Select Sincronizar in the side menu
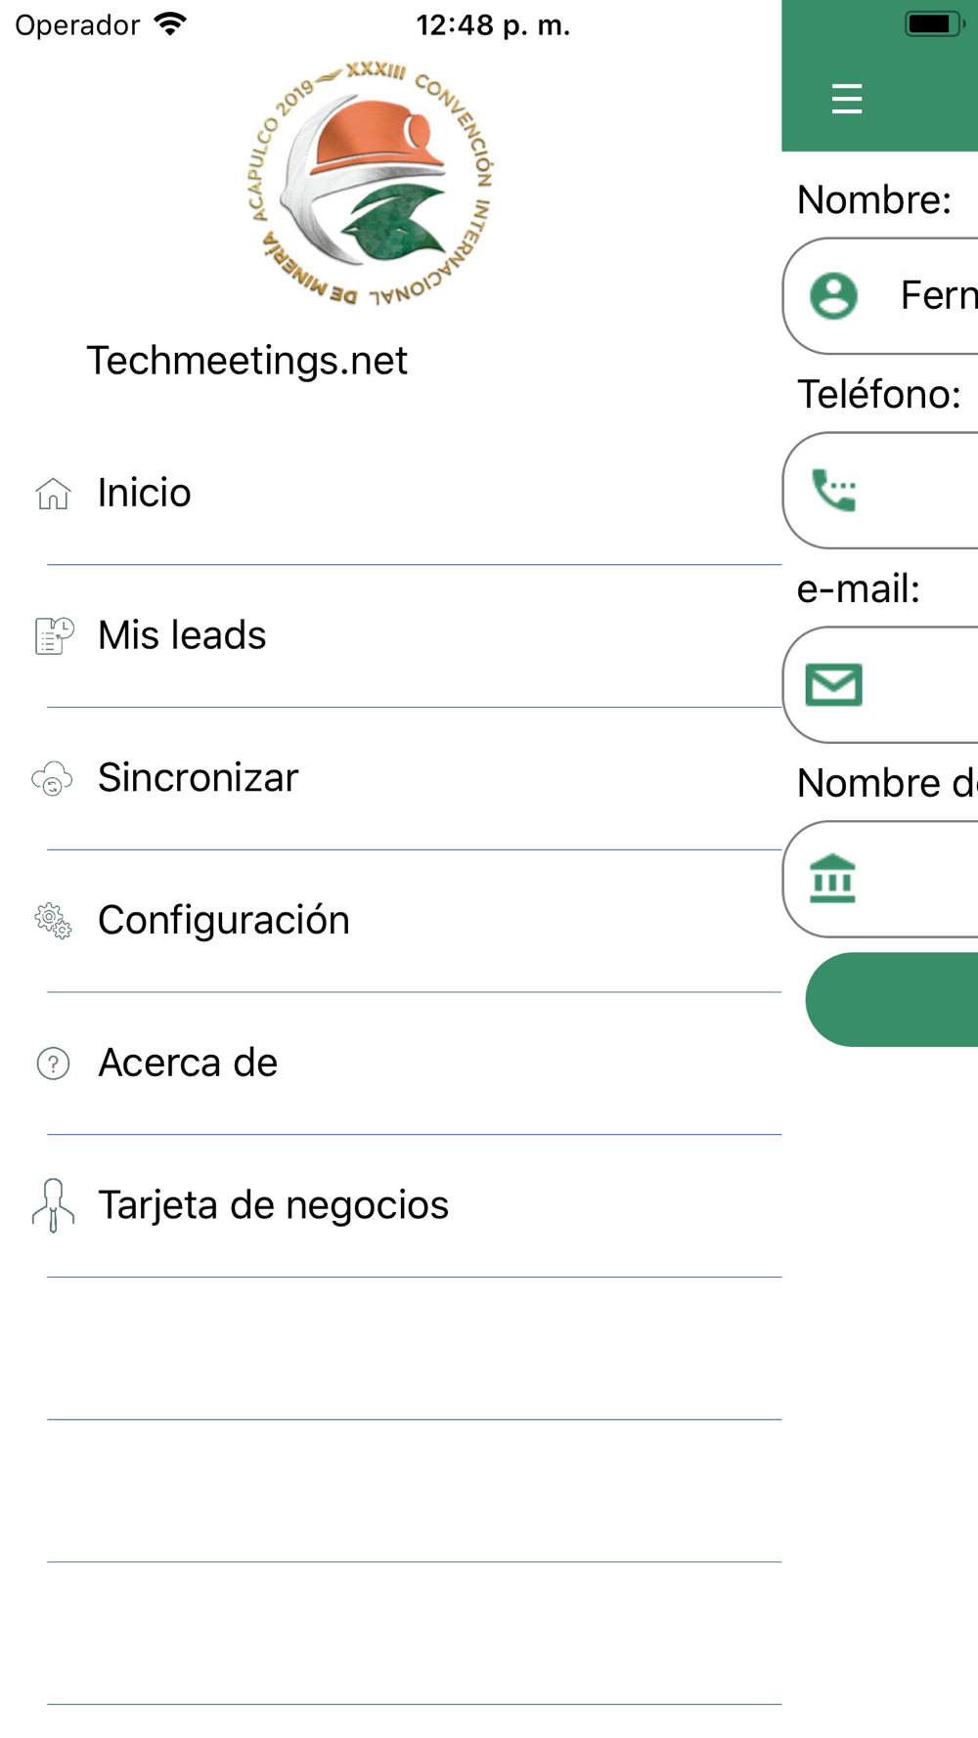 [x=391, y=779]
